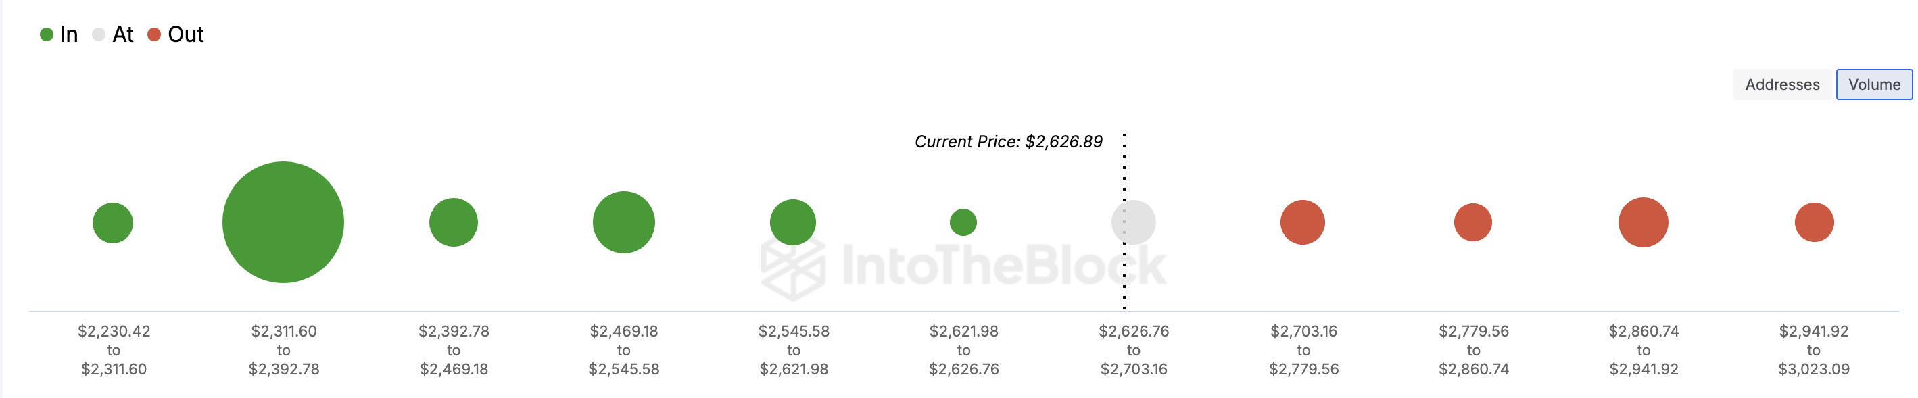Select the largest green volume bubble
This screenshot has width=1918, height=398.
(x=282, y=221)
